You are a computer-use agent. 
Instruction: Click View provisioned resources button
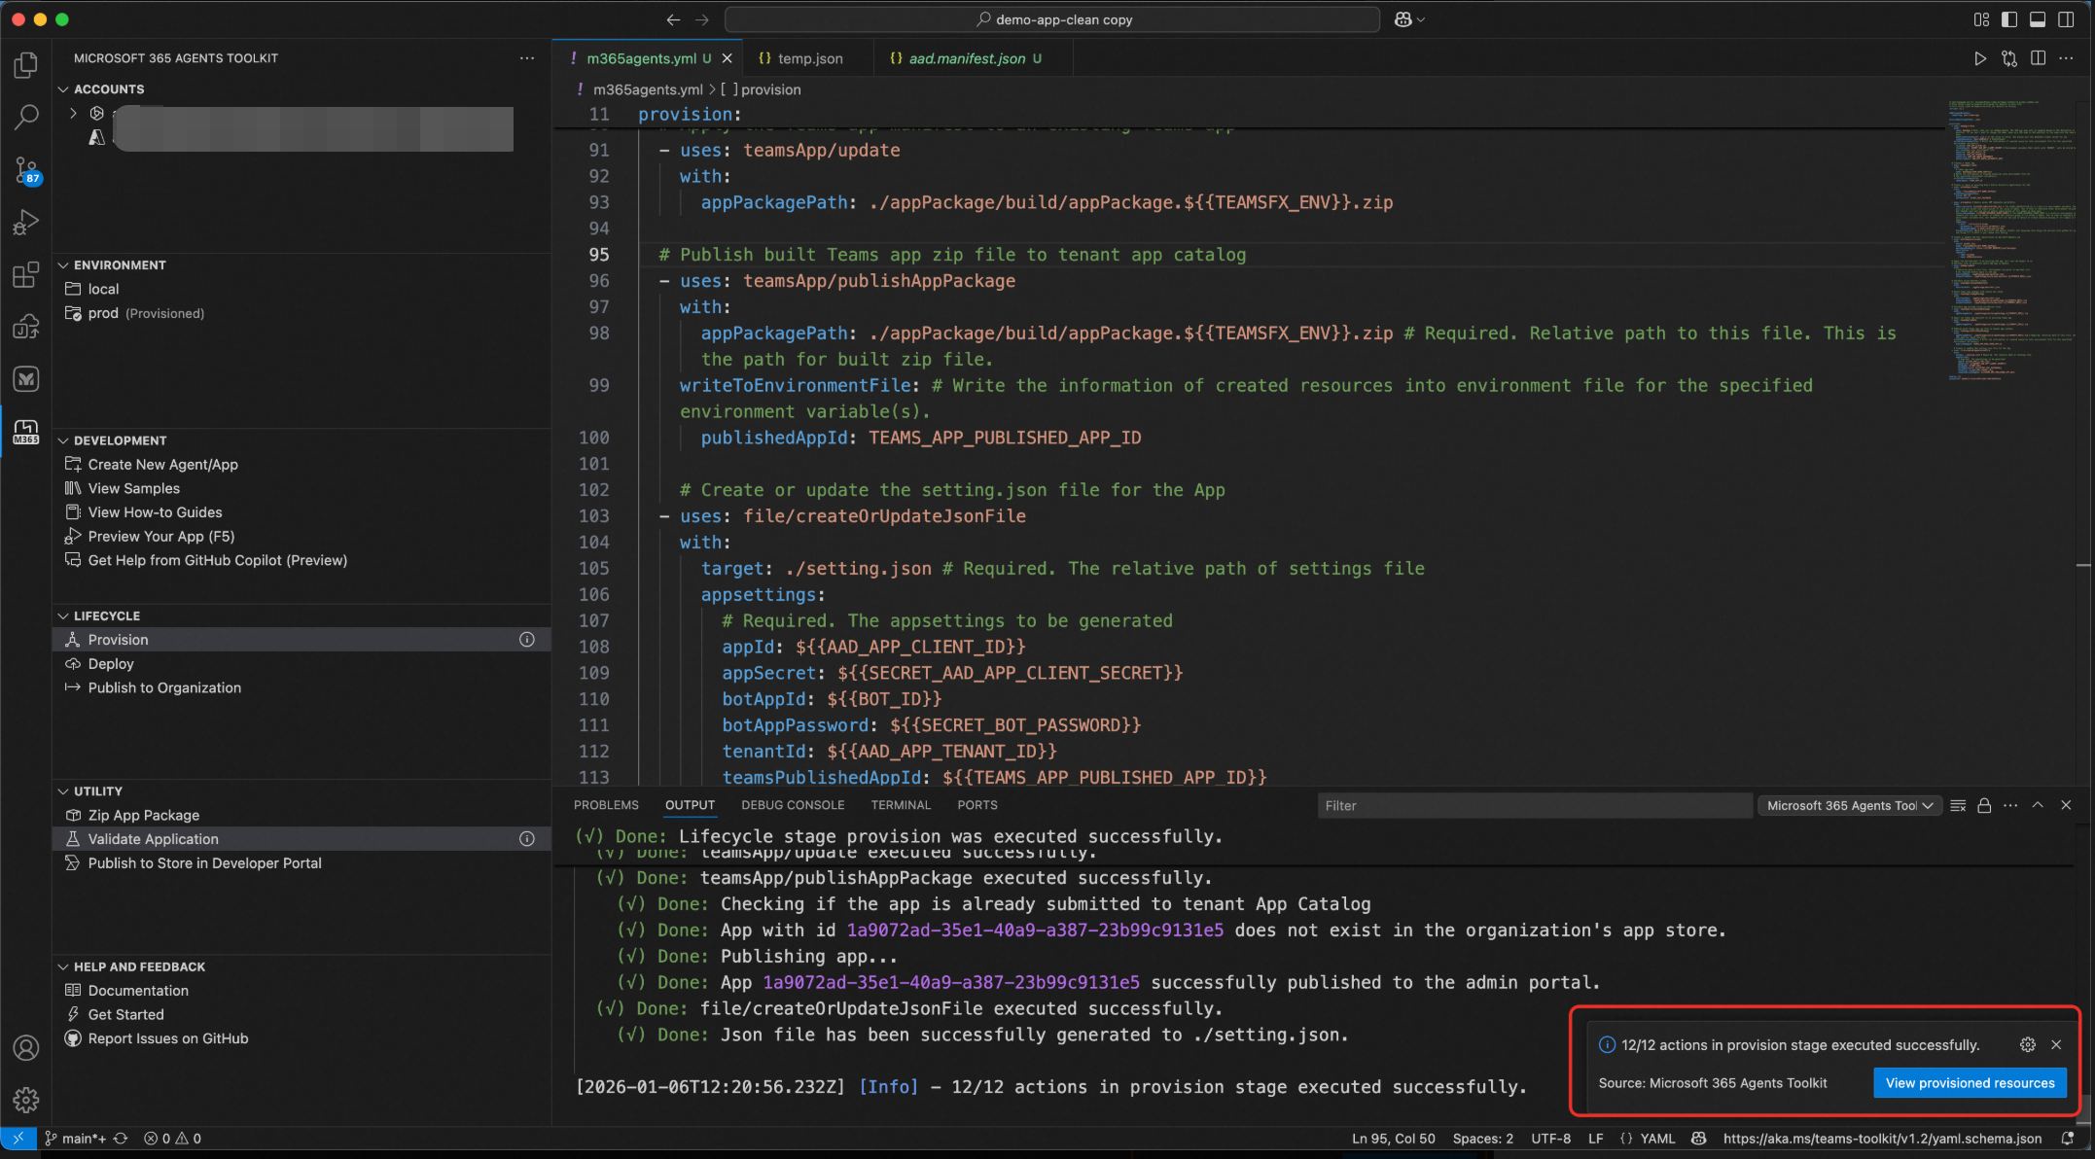coord(1970,1083)
